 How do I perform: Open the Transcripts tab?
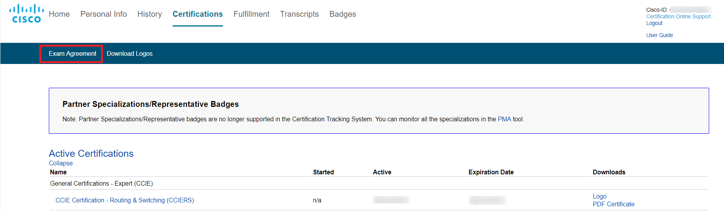tap(300, 14)
